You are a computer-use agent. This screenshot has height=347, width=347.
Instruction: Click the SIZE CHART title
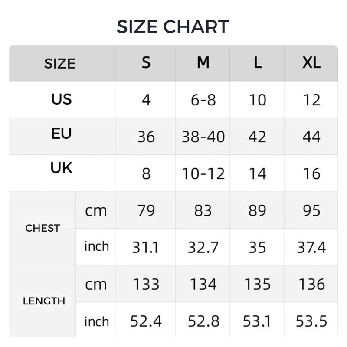(x=173, y=27)
